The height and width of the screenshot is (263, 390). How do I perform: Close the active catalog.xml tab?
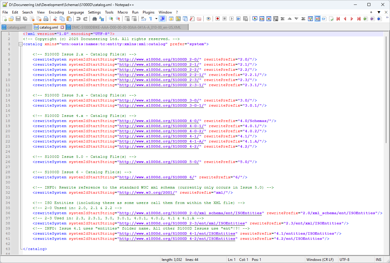pos(62,27)
